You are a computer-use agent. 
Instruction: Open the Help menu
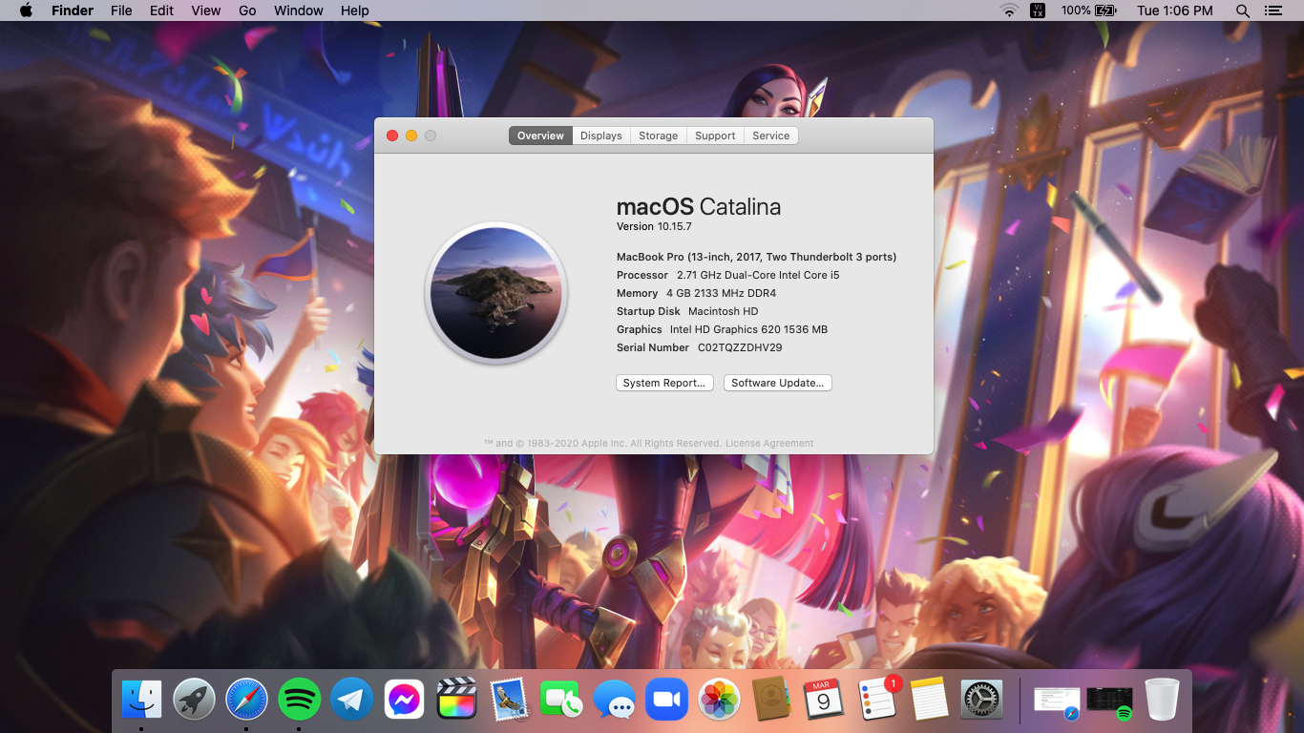355,10
